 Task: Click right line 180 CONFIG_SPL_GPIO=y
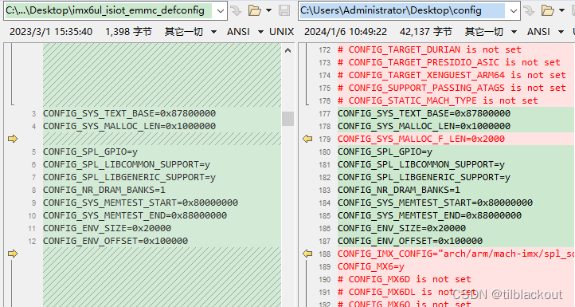click(385, 152)
